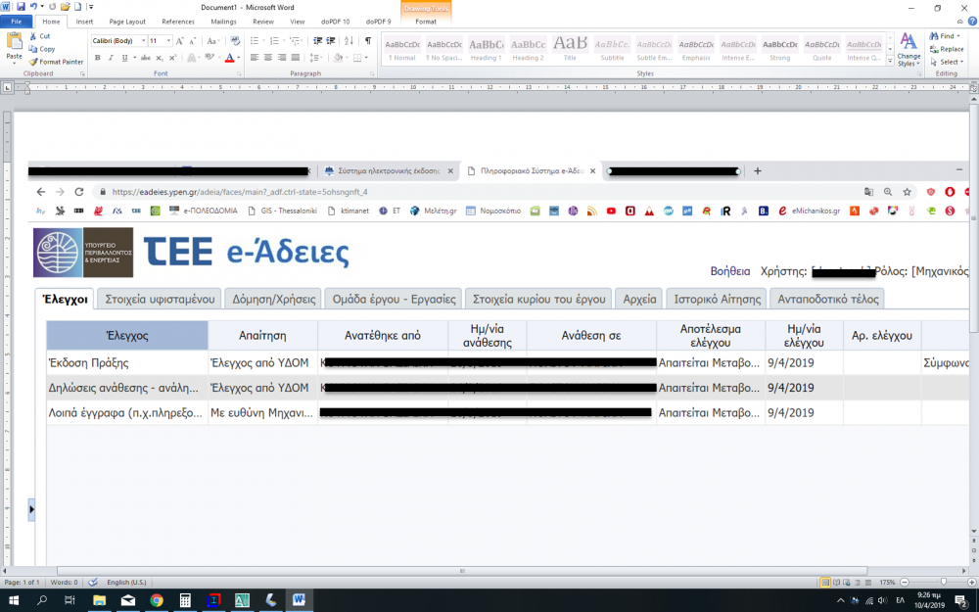Click the Paste icon in Clipboard group

coord(14,45)
